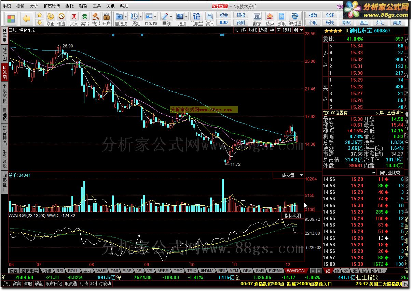The height and width of the screenshot is (291, 412).
Task: Expand the 周期 period dropdown arrow
Action: (141, 16)
